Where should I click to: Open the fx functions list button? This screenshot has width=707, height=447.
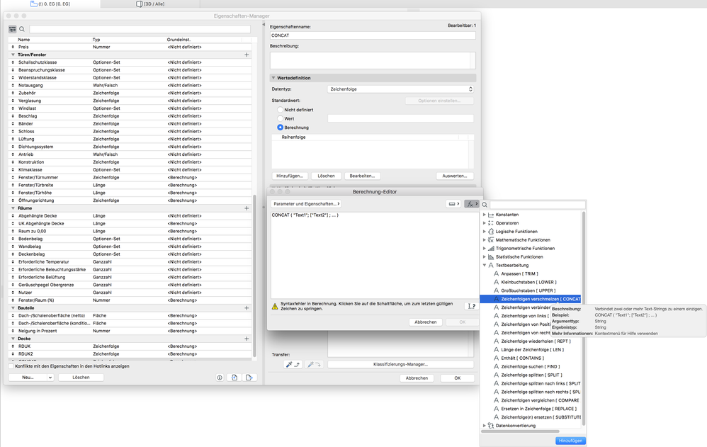click(x=472, y=204)
